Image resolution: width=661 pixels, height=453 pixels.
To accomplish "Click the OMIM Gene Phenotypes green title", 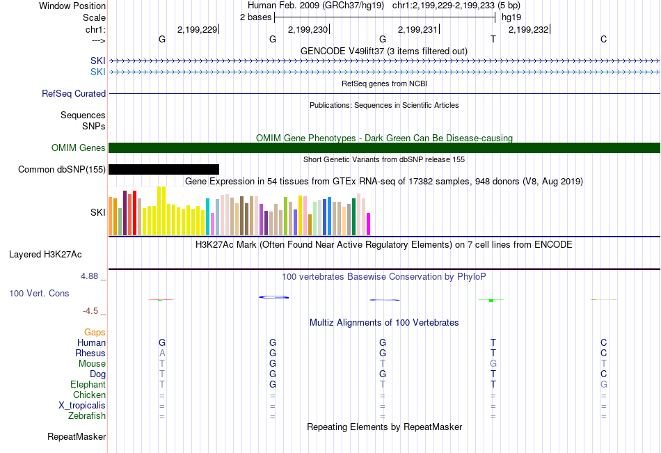I will [x=385, y=138].
